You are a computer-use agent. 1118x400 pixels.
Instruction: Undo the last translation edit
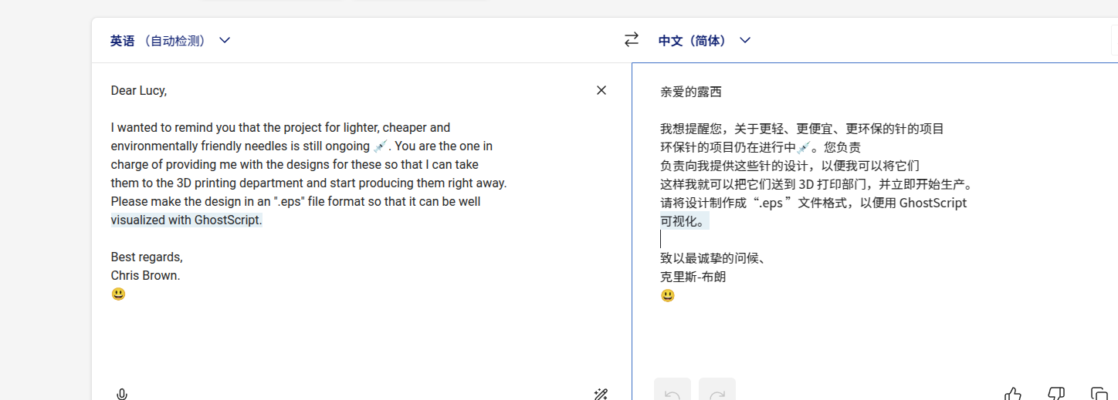pos(672,394)
